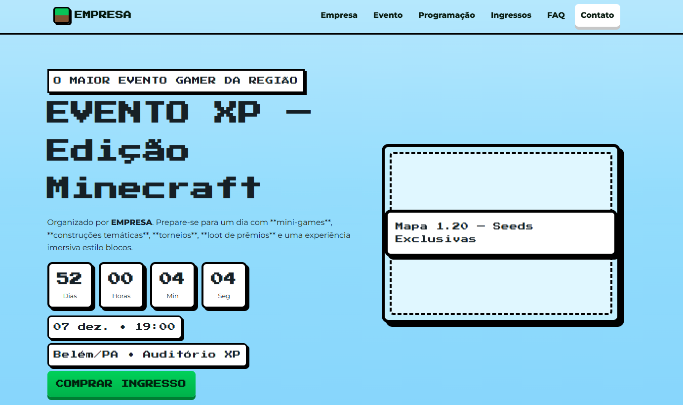Click the '00 Horas' countdown box

(x=121, y=286)
